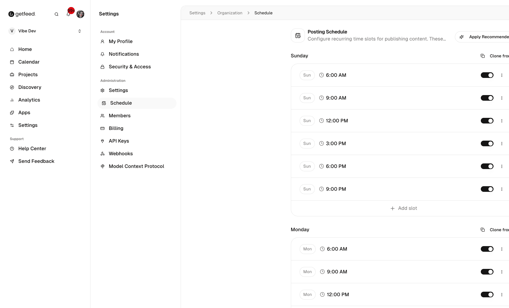The image size is (509, 308).
Task: Turn off the Sunday 9:00 PM slot
Action: point(487,189)
